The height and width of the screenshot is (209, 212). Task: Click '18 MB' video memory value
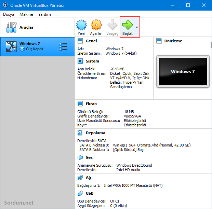129,112
